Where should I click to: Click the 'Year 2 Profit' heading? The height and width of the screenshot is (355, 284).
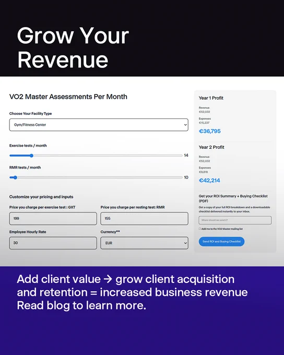(211, 147)
